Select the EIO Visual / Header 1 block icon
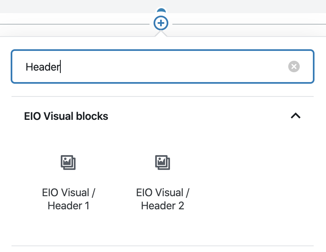 pos(68,163)
